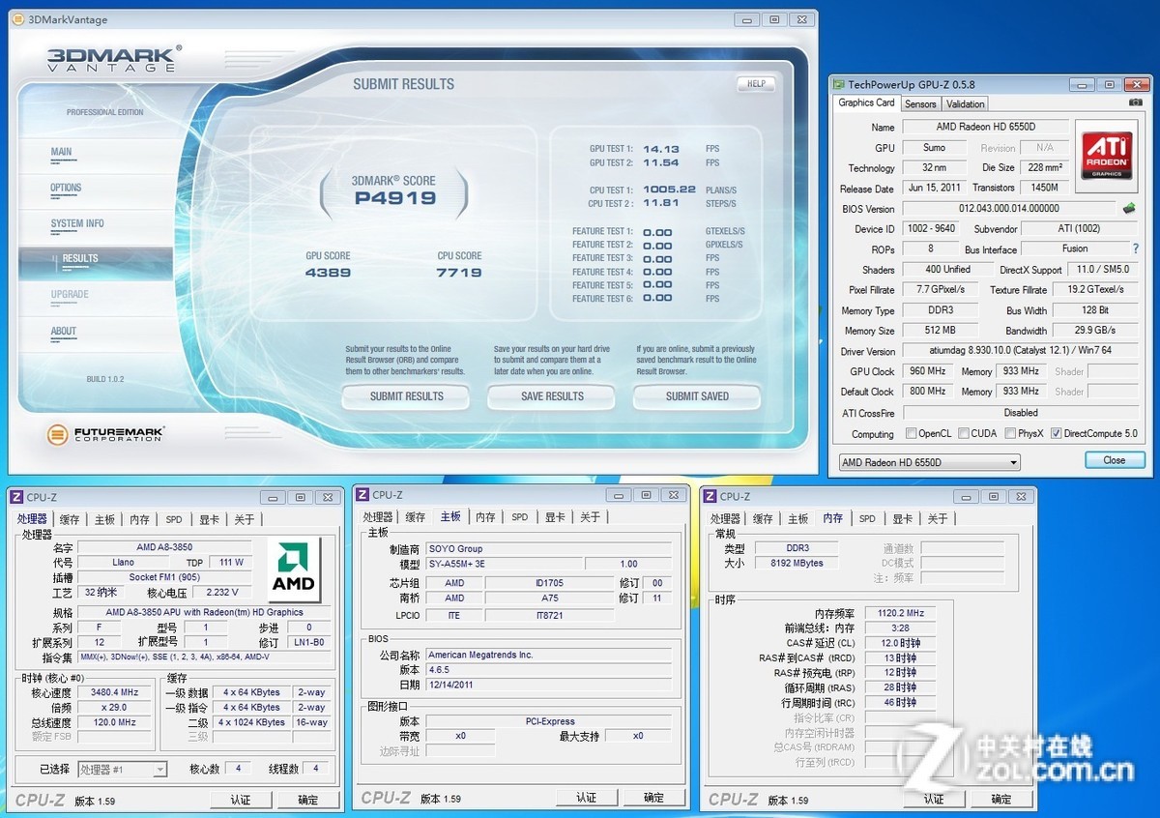Click the CPU score value 7719
Viewport: 1160px width, 818px height.
459,273
